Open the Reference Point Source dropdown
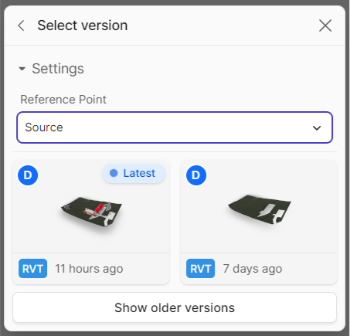 (x=175, y=127)
